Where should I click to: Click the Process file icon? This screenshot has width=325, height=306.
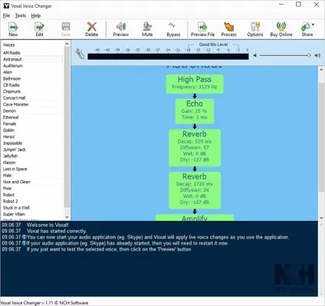(x=228, y=29)
